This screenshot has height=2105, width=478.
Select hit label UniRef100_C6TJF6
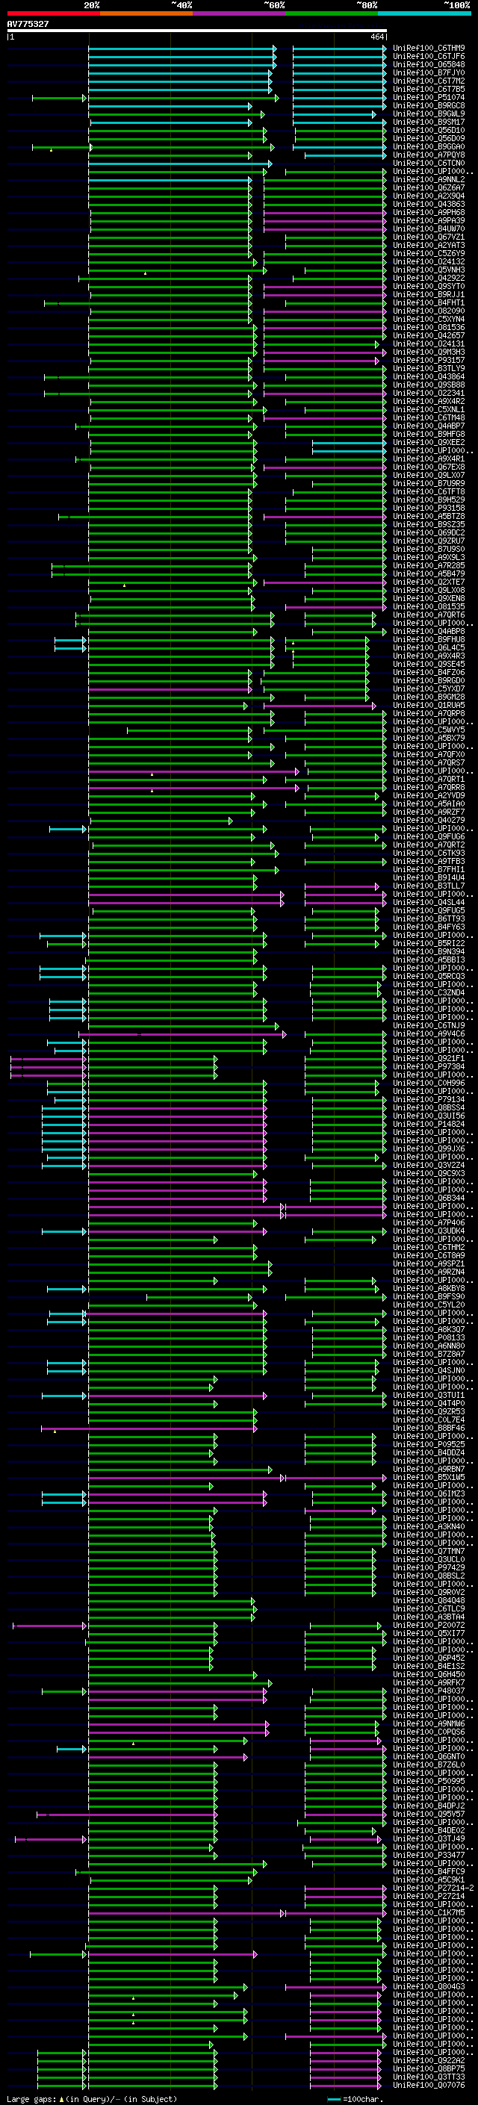click(x=429, y=57)
